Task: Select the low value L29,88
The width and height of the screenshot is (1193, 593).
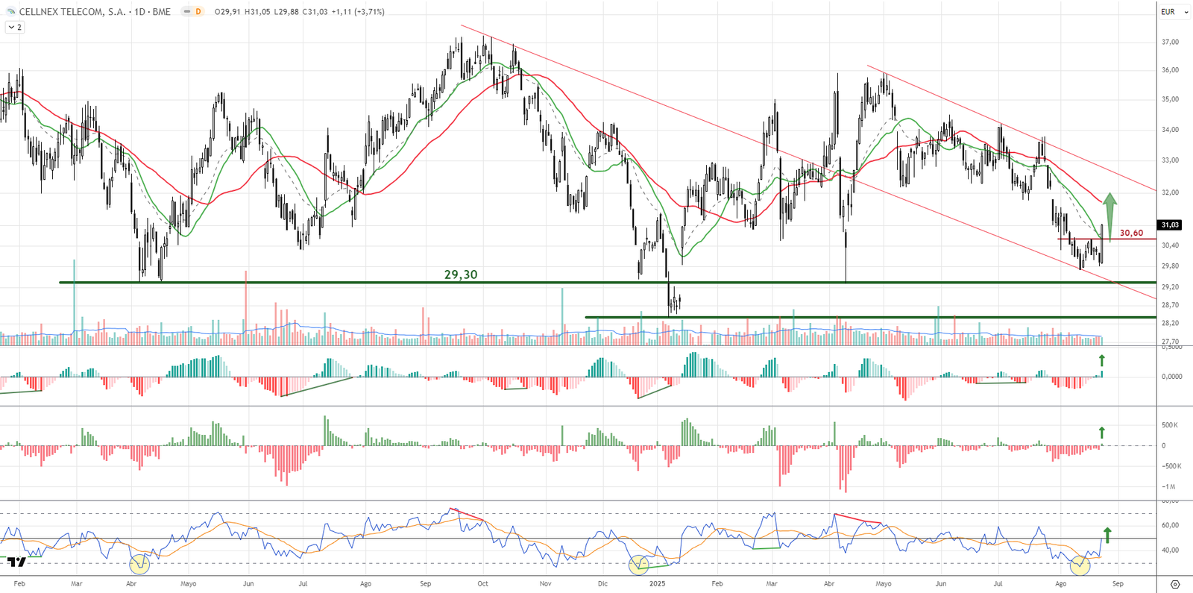Action: pyautogui.click(x=287, y=12)
